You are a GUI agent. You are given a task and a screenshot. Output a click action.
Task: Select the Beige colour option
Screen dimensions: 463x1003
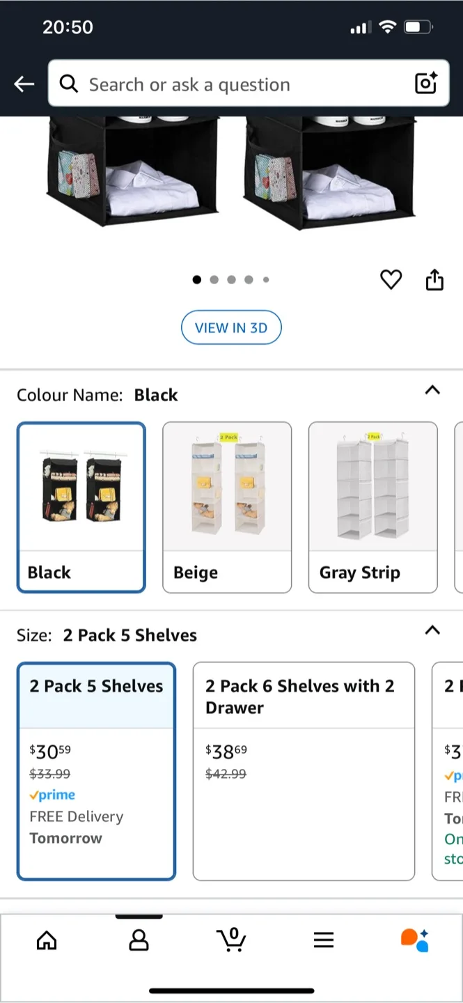(226, 506)
